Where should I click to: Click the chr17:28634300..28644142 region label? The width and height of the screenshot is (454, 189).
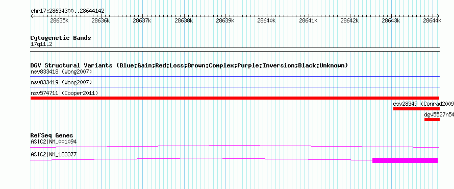point(67,11)
